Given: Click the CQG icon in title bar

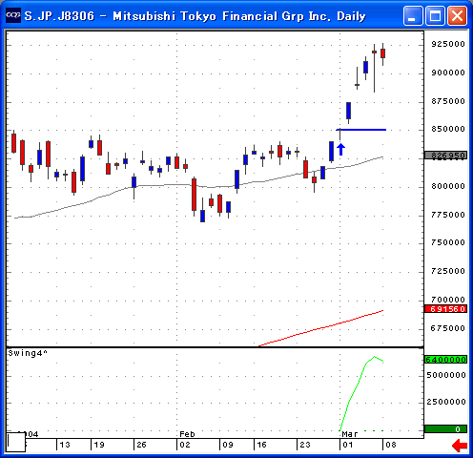Looking at the screenshot, I should point(13,15).
